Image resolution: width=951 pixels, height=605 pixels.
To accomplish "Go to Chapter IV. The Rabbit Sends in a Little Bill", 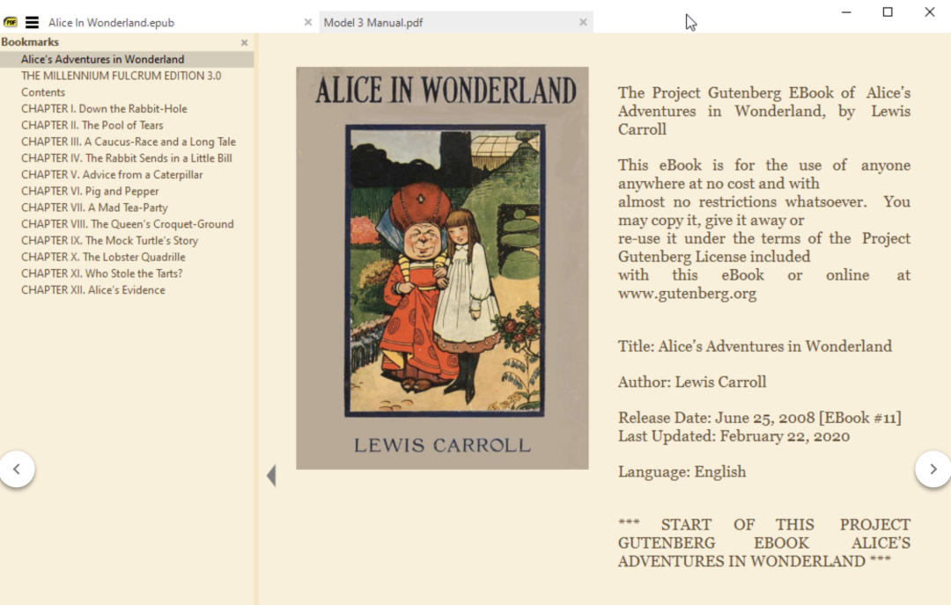I will click(127, 158).
